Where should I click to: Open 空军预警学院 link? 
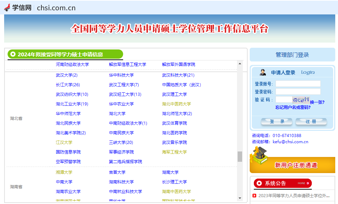point(68,162)
